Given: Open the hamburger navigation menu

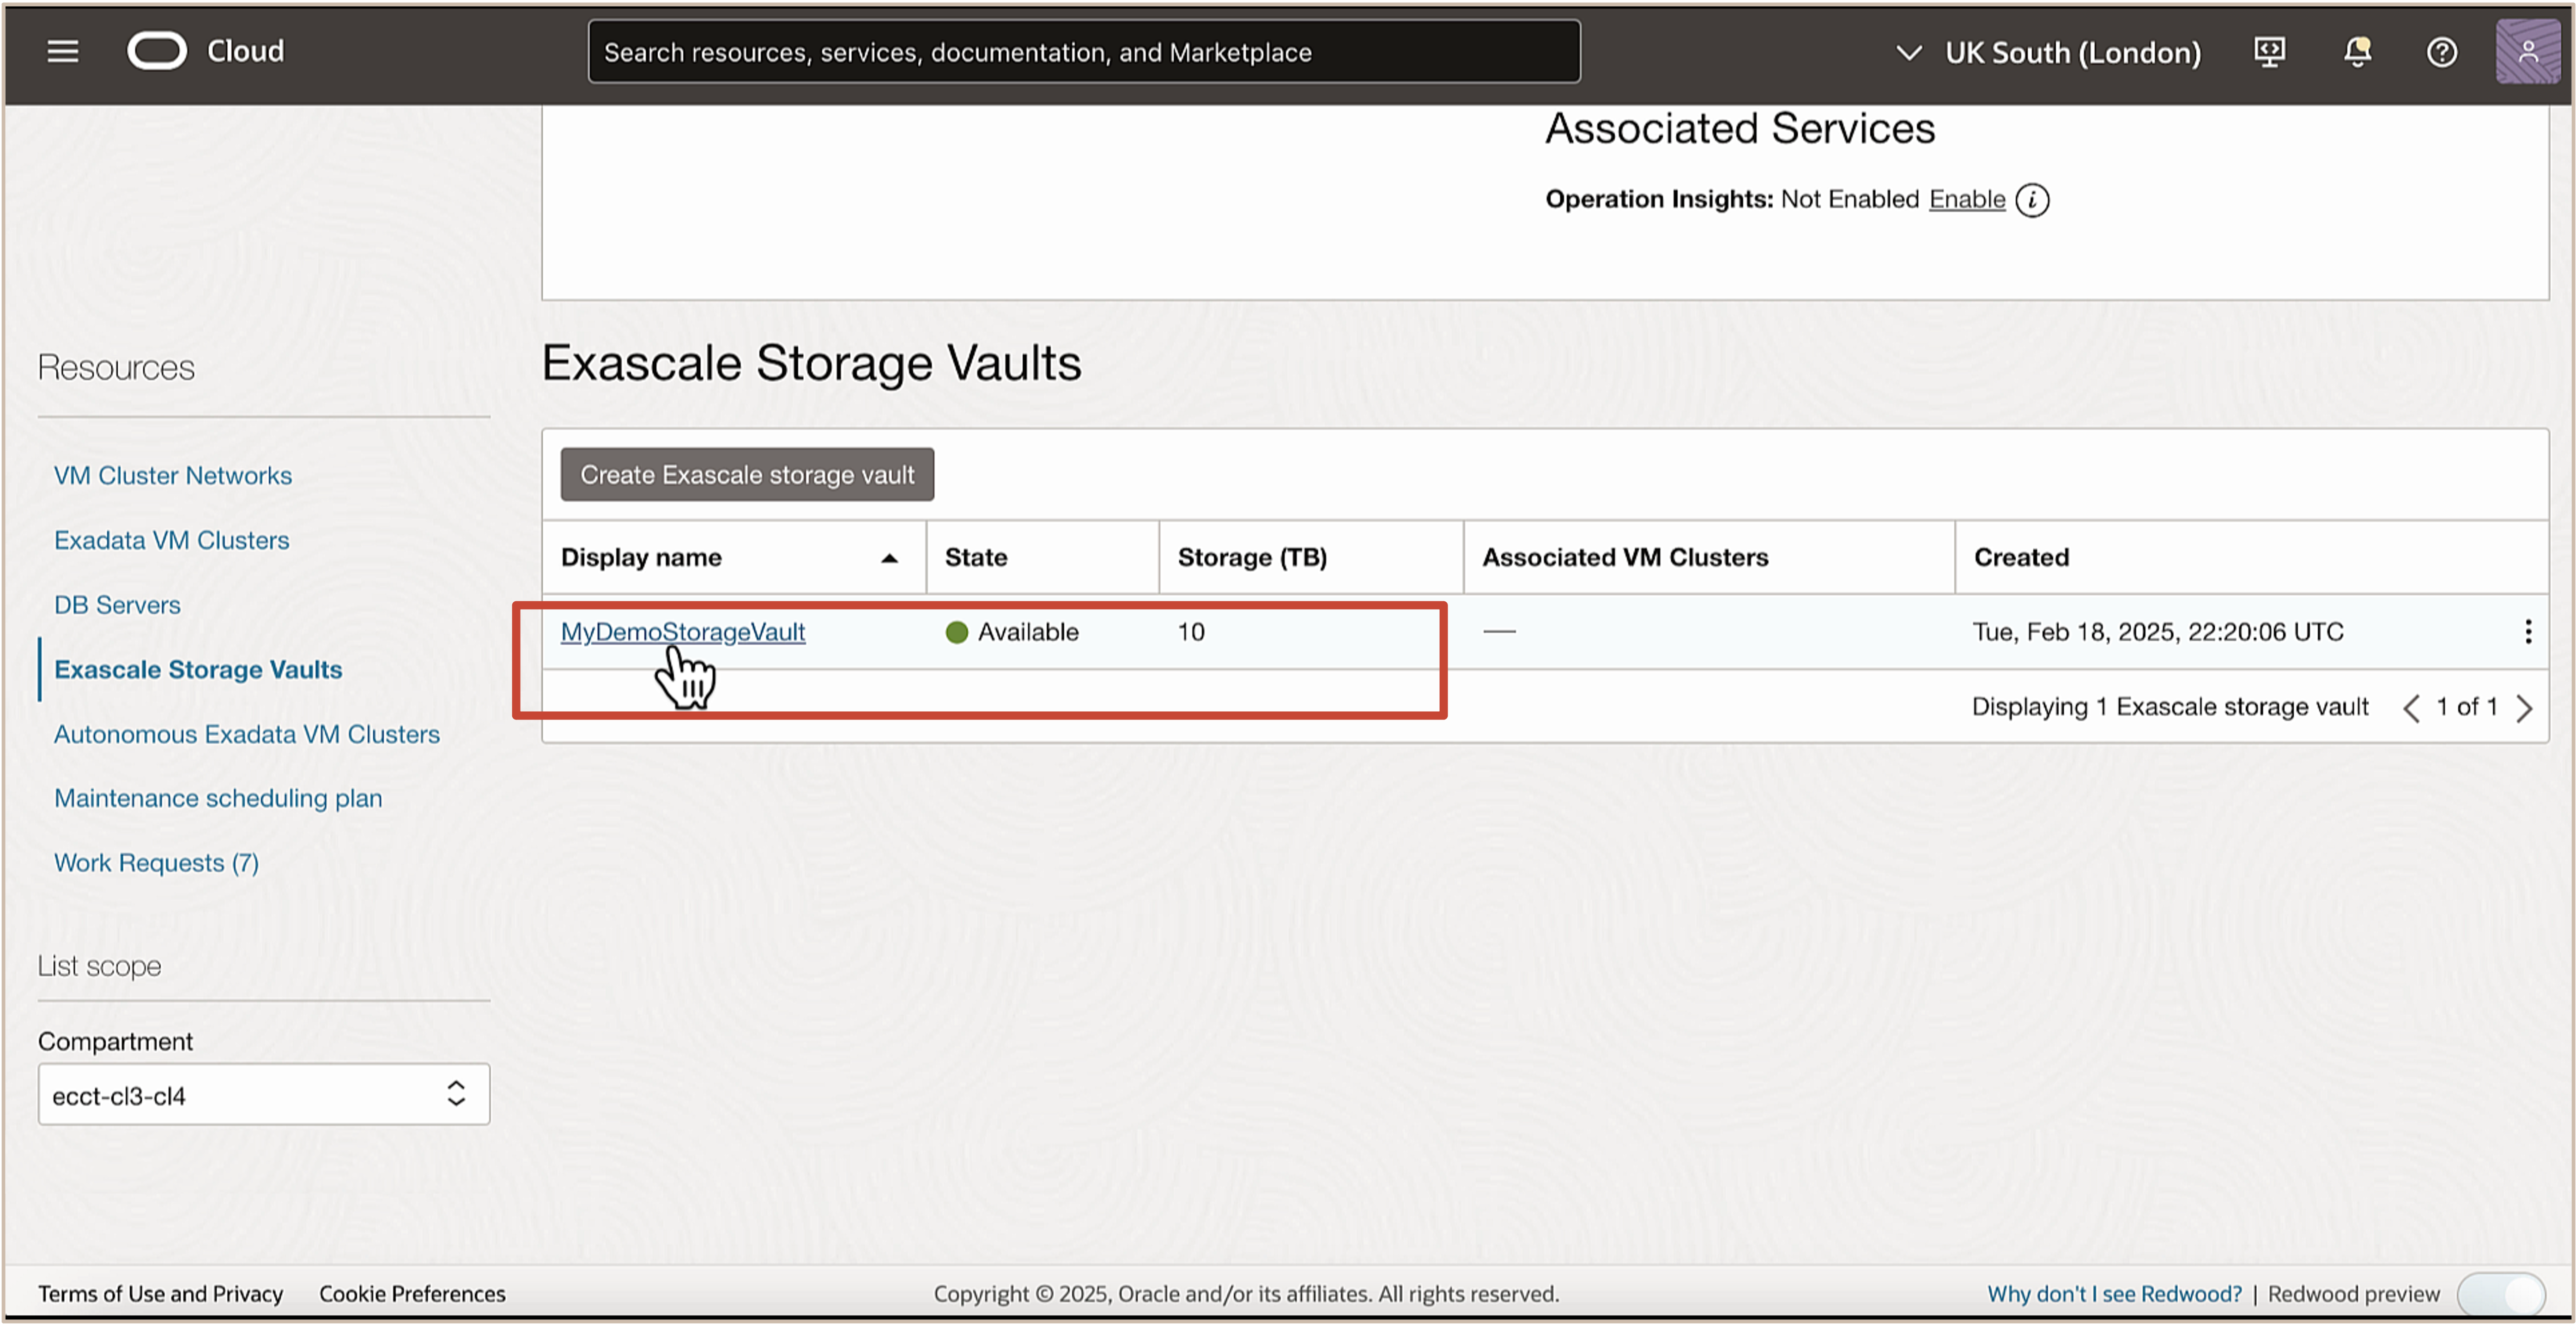Looking at the screenshot, I should click(62, 51).
